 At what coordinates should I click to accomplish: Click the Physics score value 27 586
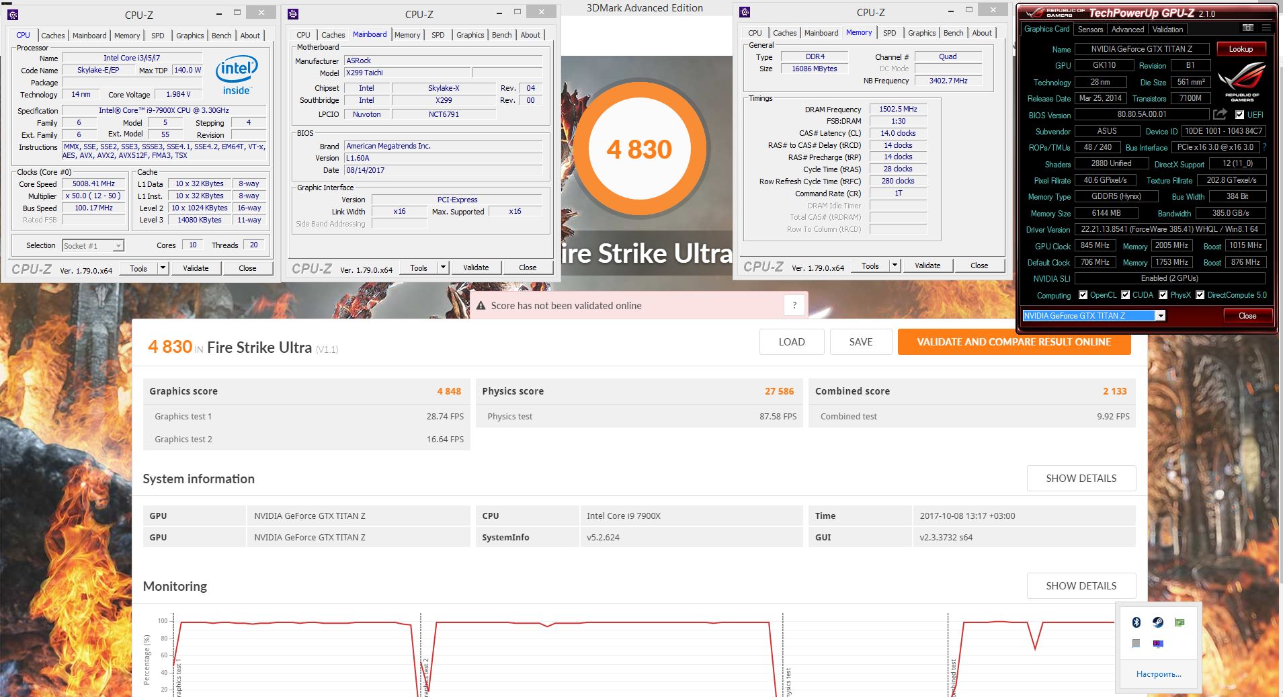click(x=779, y=391)
